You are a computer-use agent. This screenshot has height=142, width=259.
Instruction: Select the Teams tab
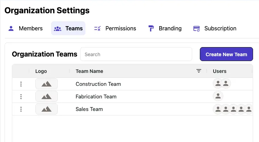pyautogui.click(x=68, y=29)
